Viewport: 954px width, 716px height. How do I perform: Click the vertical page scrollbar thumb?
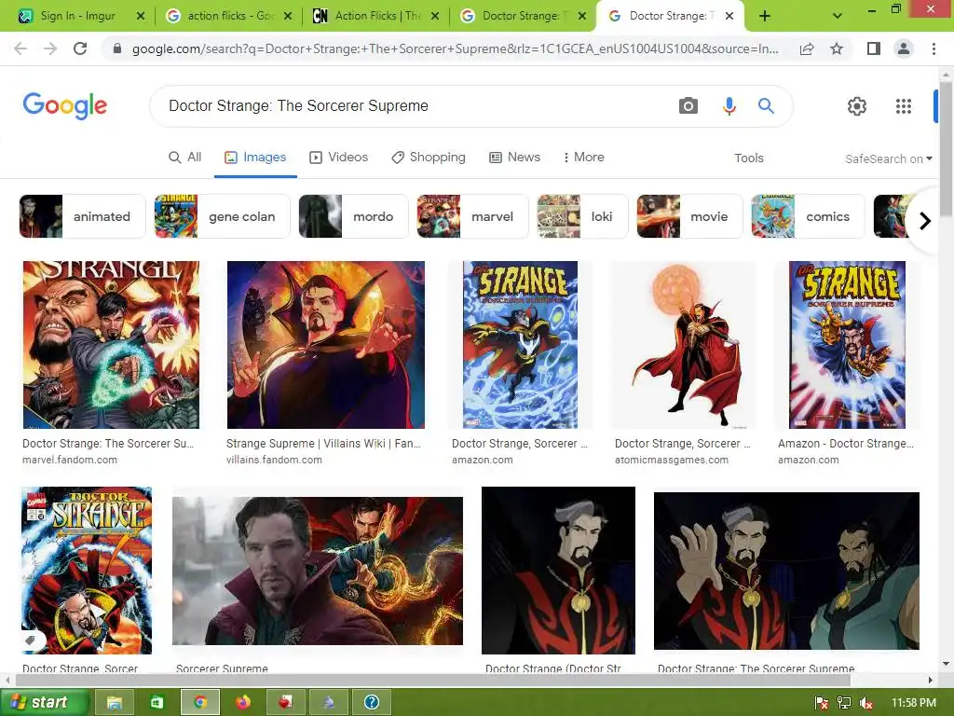pyautogui.click(x=946, y=149)
